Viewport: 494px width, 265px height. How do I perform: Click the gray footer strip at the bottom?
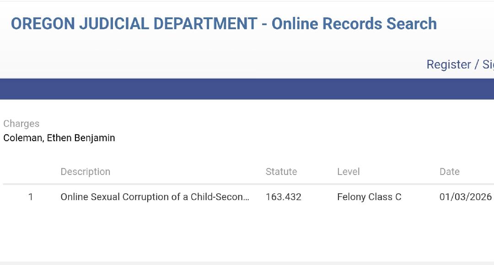(x=247, y=263)
